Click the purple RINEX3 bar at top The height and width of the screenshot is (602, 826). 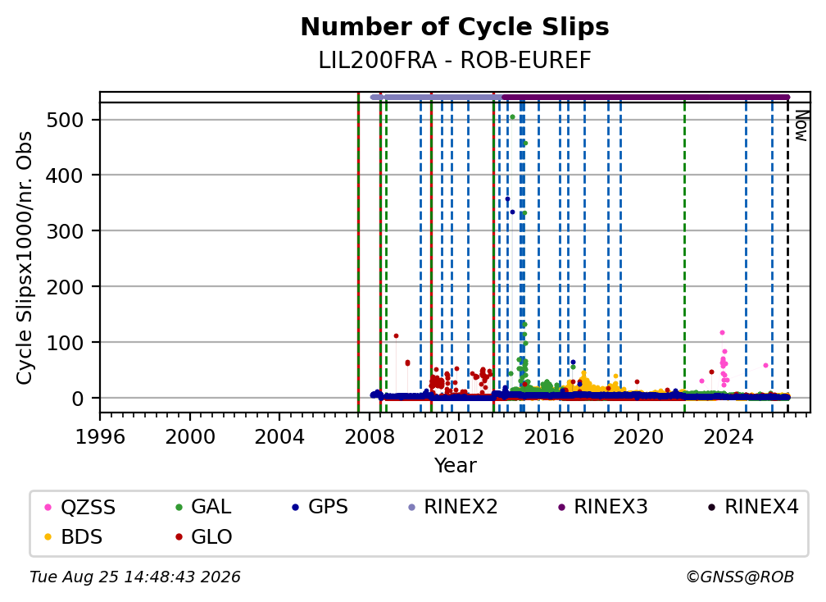[646, 97]
